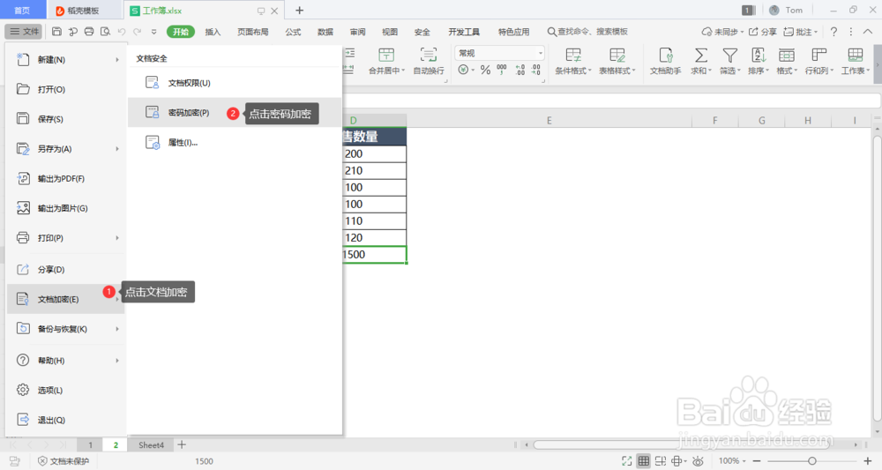
Task: Click the 文档助手 icon
Action: [x=665, y=55]
